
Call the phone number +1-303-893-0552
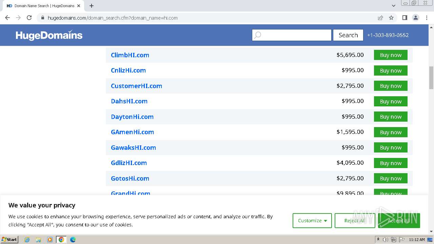(x=388, y=35)
